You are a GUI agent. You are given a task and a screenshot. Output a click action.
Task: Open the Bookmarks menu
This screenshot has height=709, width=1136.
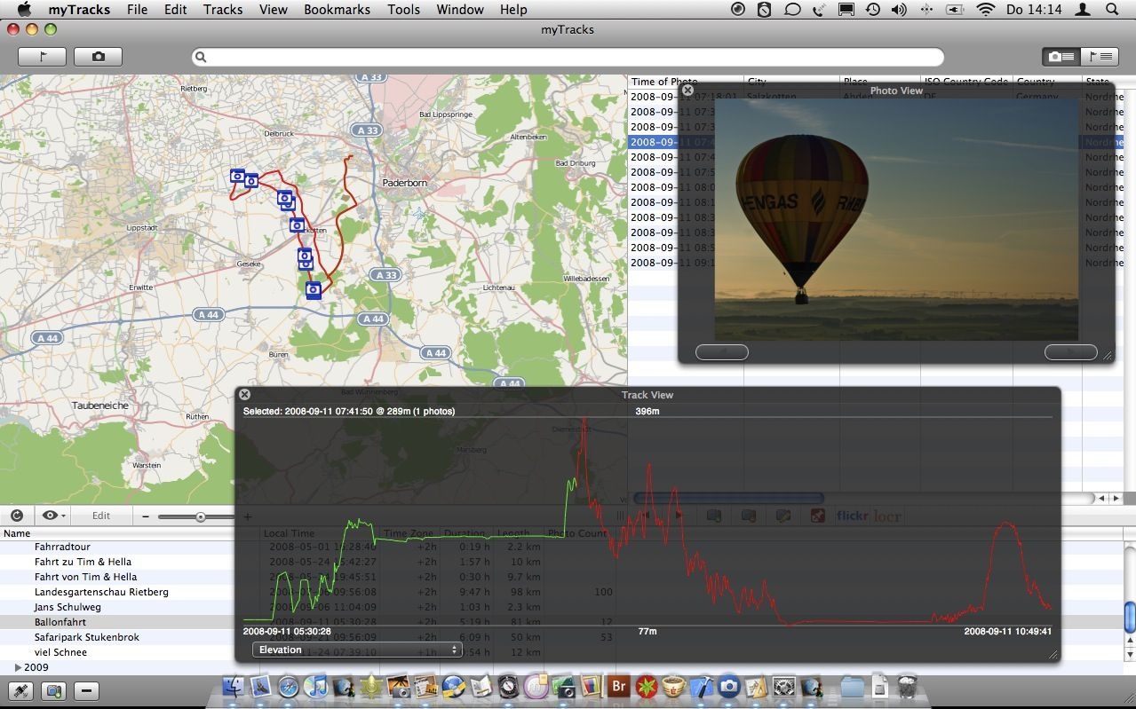pyautogui.click(x=337, y=10)
